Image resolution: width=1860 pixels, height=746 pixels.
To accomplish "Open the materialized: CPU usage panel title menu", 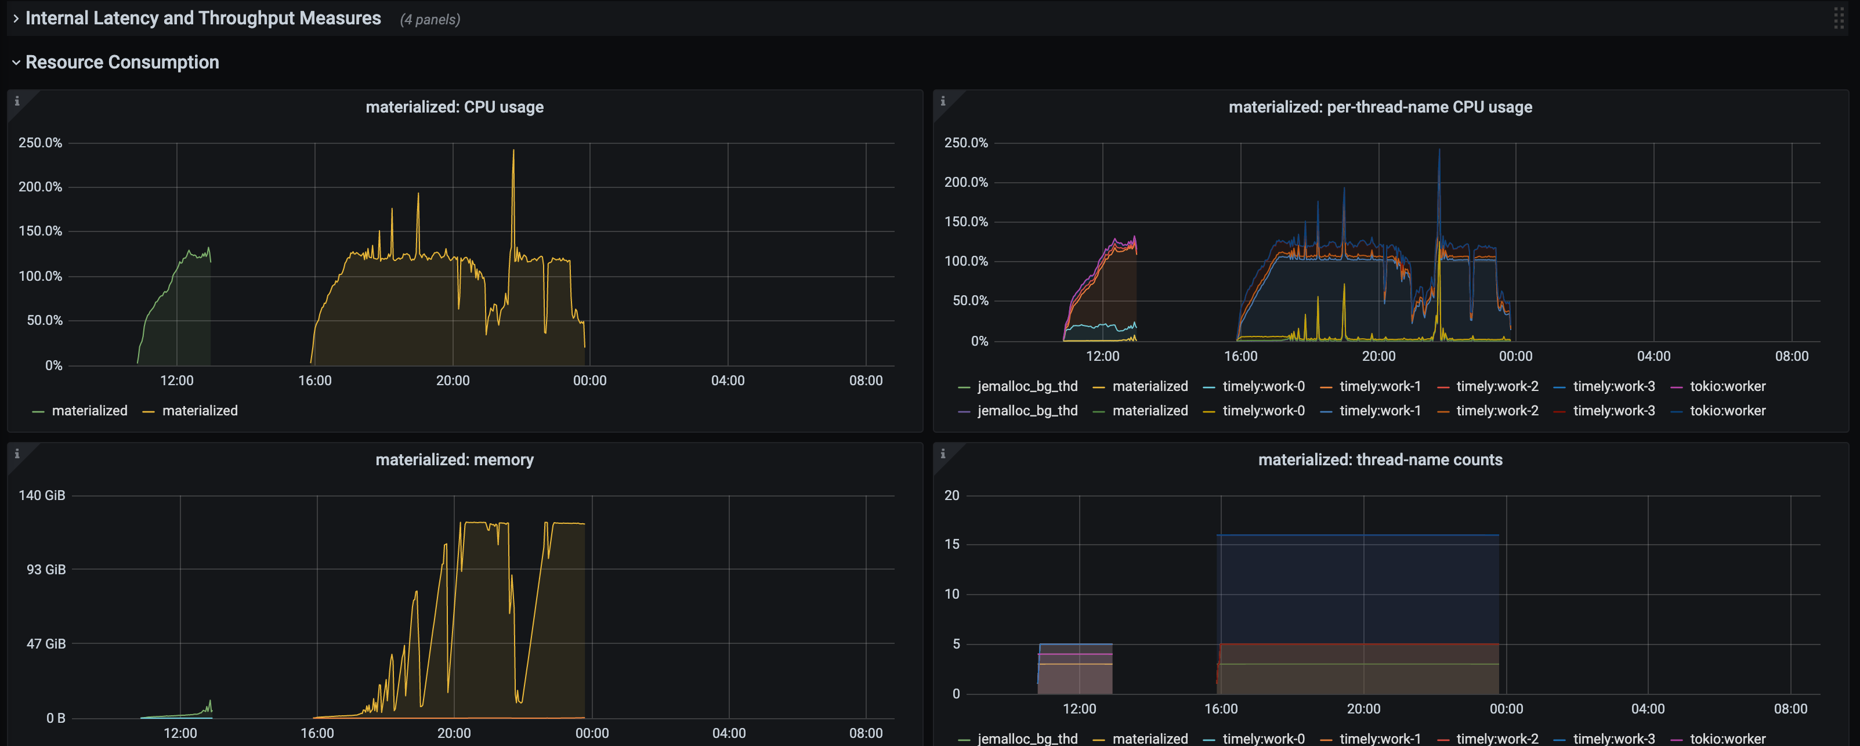I will click(454, 107).
